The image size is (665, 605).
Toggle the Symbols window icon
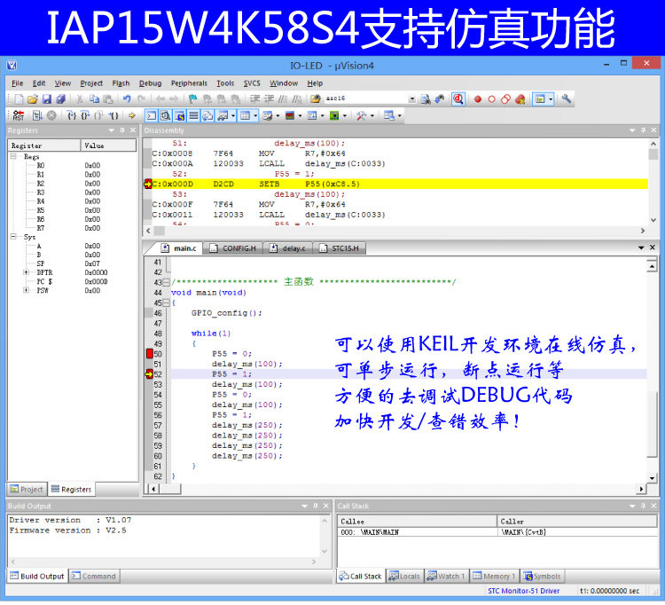[179, 115]
